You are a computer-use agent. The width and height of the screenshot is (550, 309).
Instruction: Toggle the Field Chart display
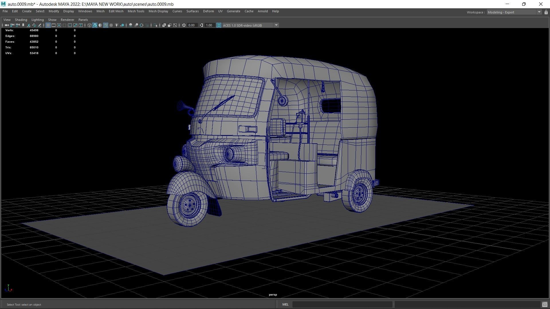pos(70,25)
